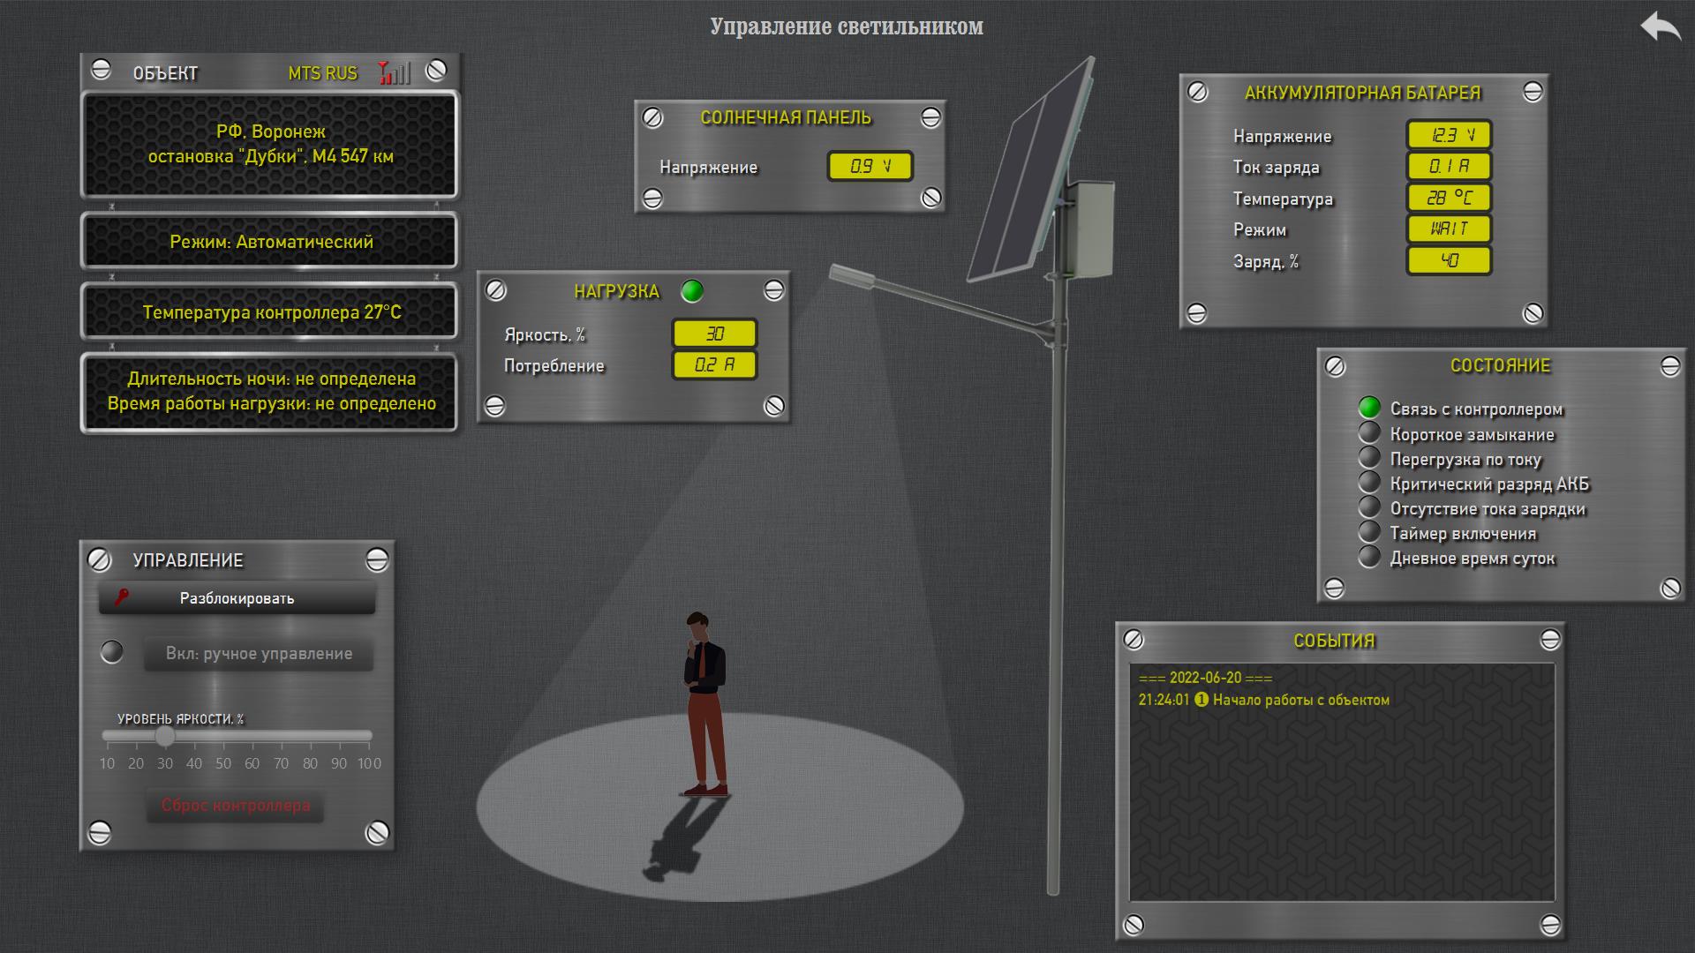Click the street lamp head
The height and width of the screenshot is (953, 1695).
[850, 275]
